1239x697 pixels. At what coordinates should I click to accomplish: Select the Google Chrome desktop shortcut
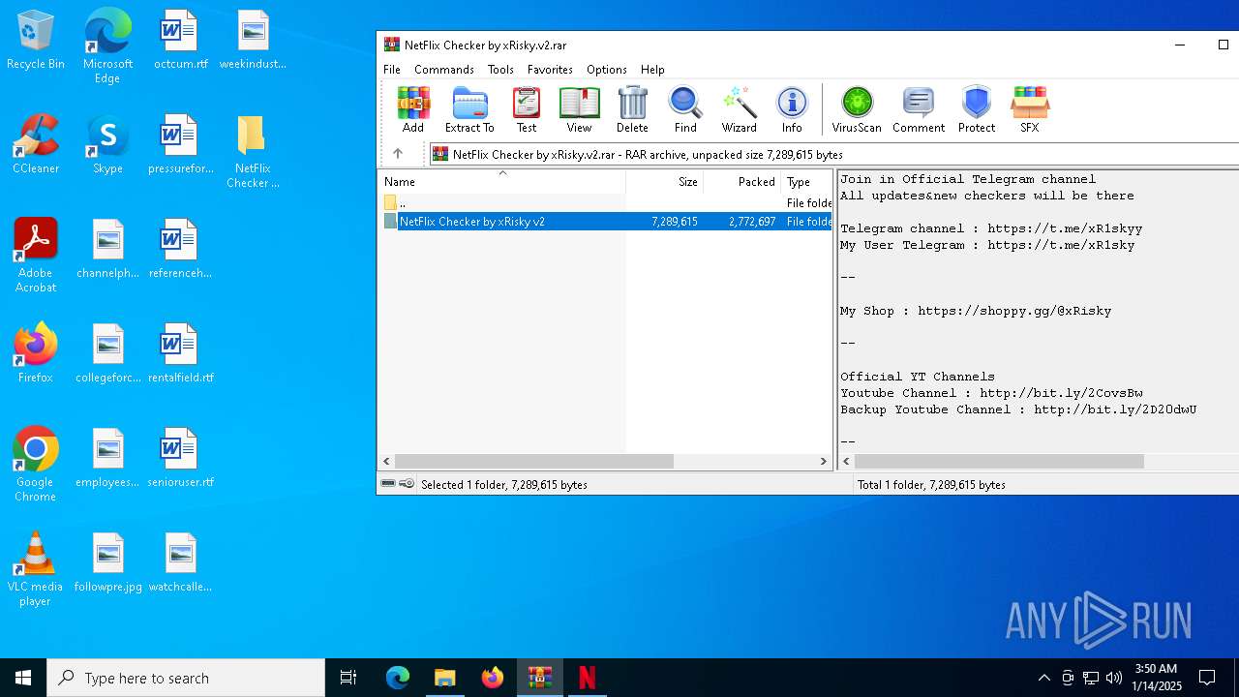pos(36,464)
